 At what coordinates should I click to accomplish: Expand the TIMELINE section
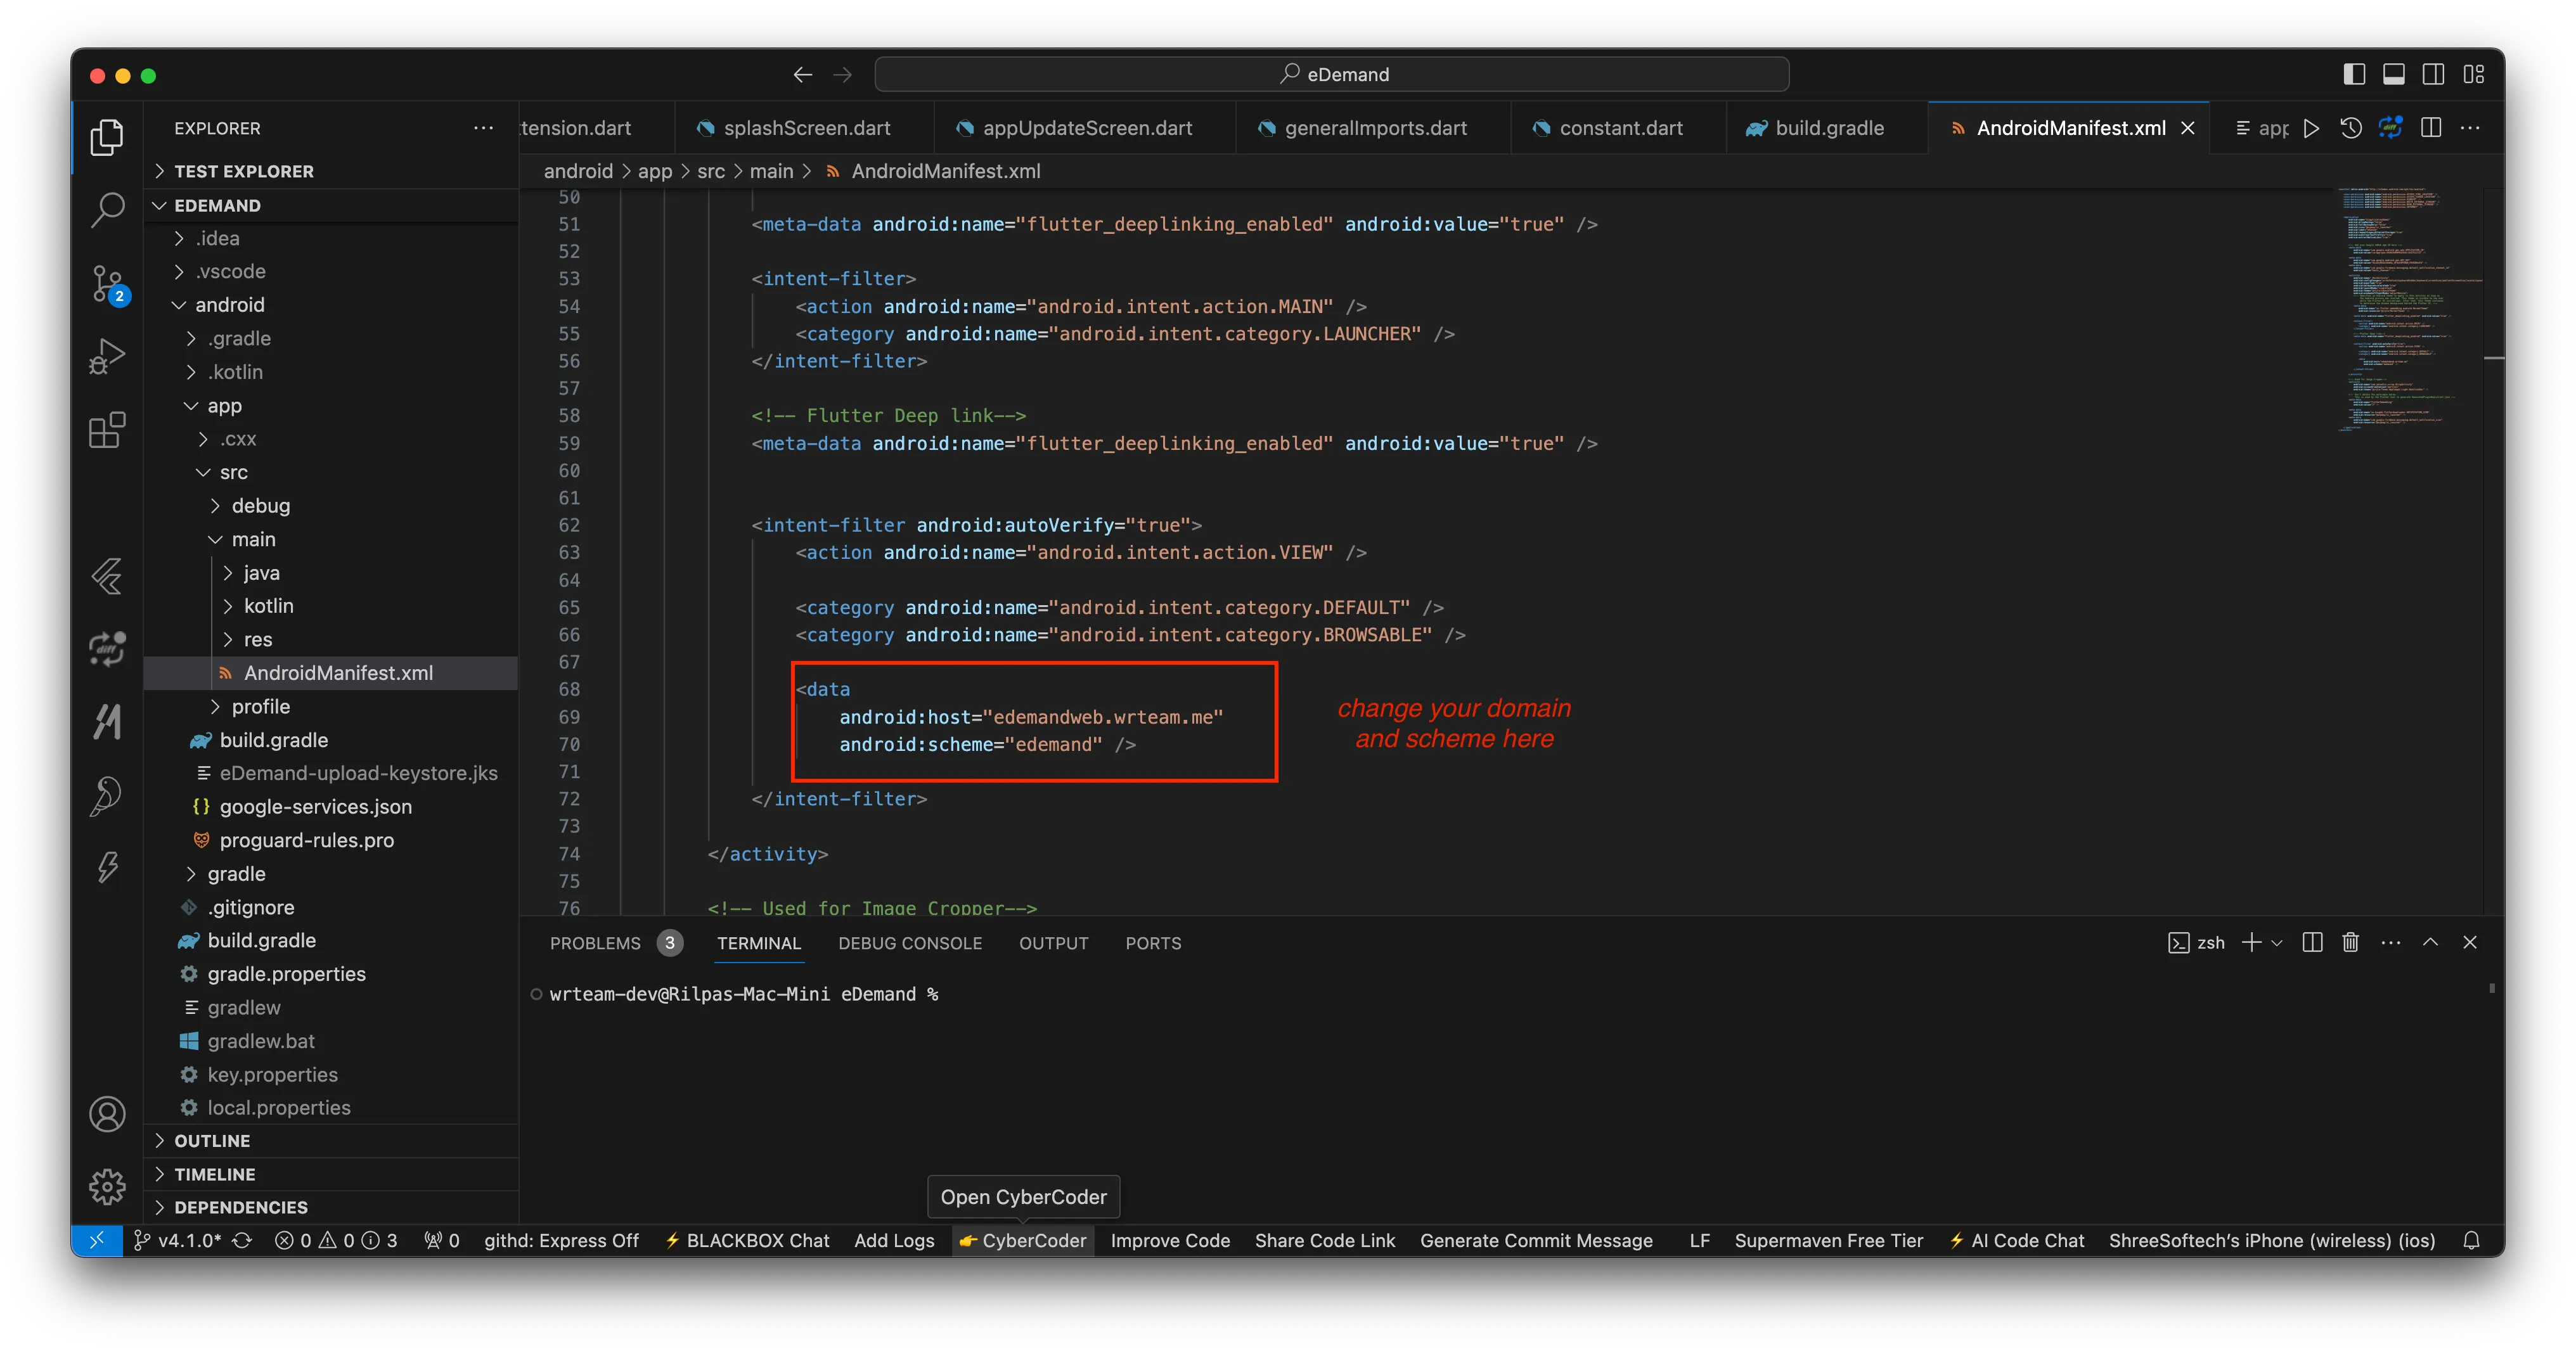pos(332,1174)
